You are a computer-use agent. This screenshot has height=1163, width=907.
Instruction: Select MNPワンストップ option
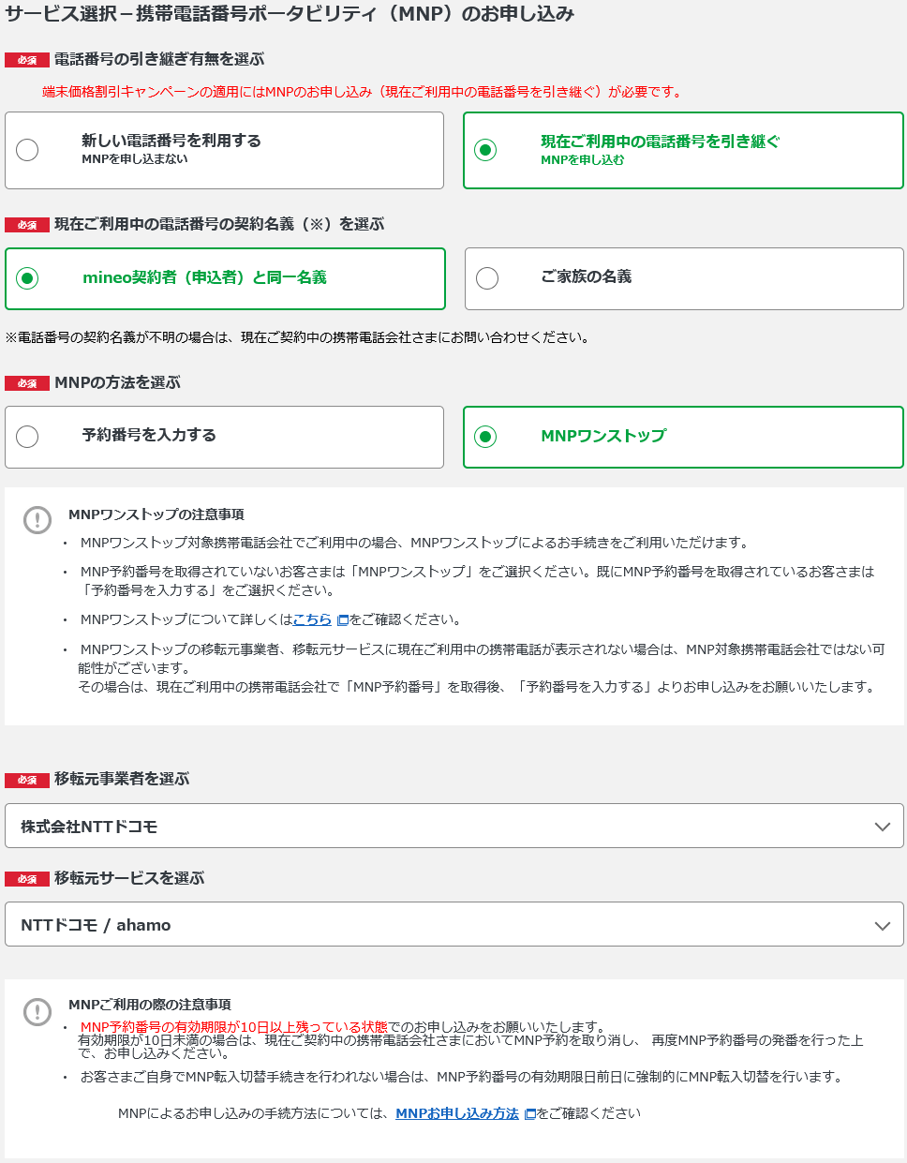pos(484,437)
